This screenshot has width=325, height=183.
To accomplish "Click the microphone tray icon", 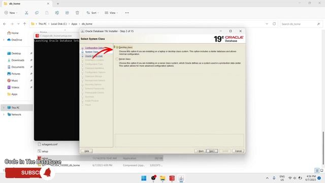I will (274, 178).
